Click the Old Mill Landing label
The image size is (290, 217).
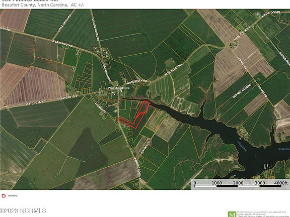coord(242,90)
